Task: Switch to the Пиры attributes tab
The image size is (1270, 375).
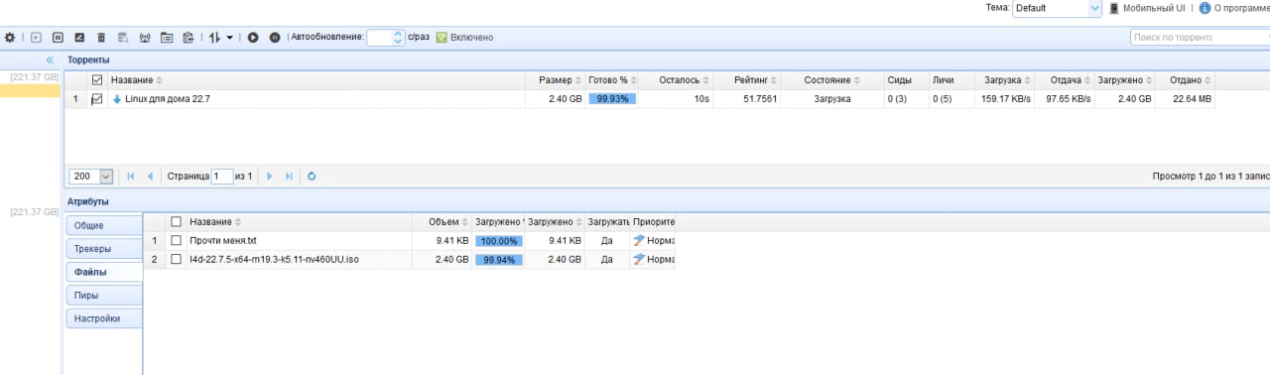Action: tap(104, 295)
